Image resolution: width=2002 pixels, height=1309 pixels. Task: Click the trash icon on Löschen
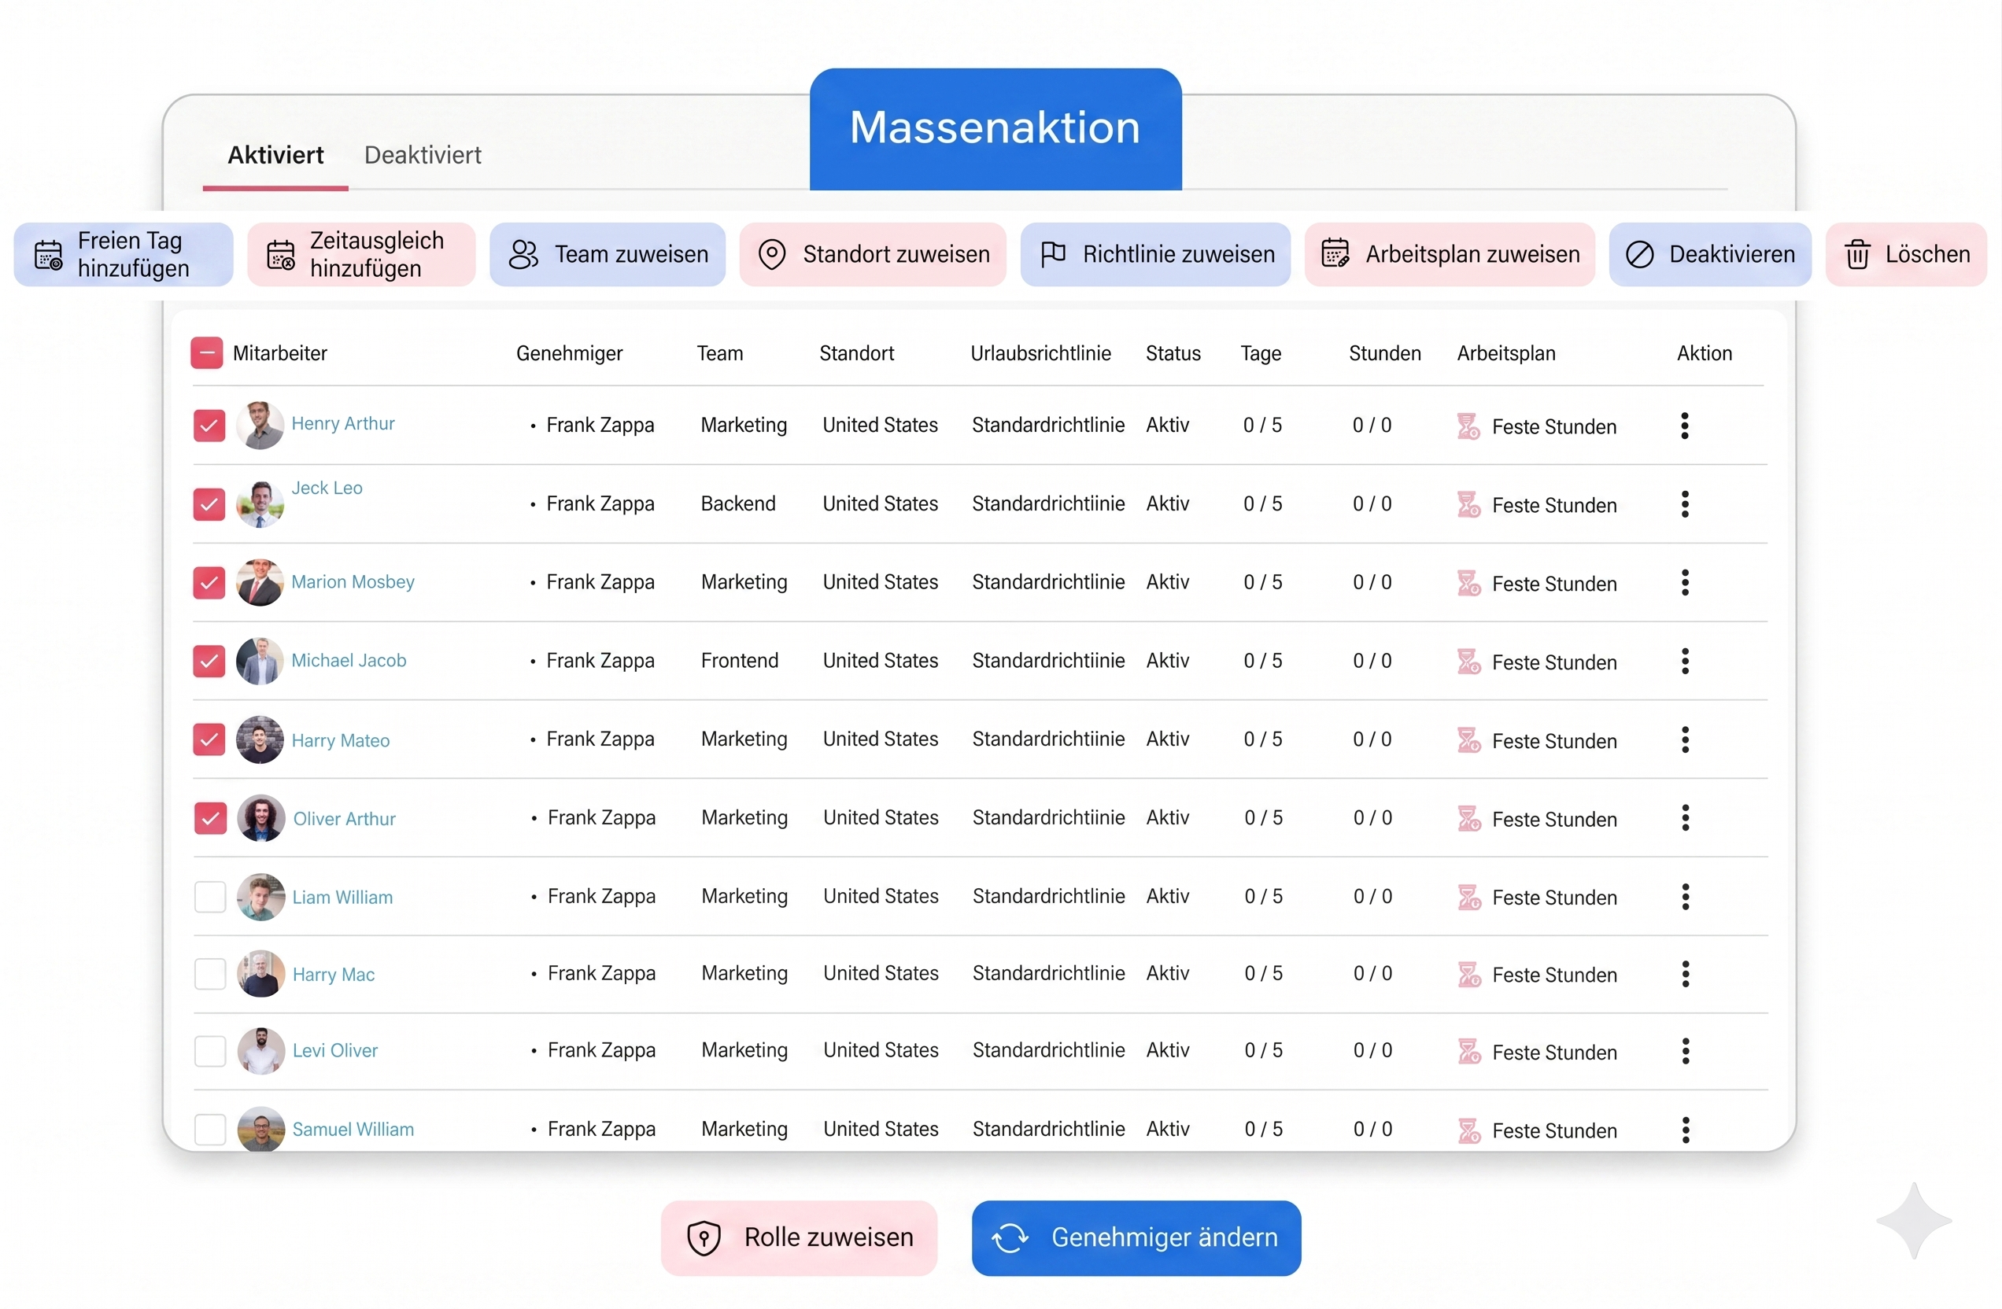click(x=1857, y=254)
